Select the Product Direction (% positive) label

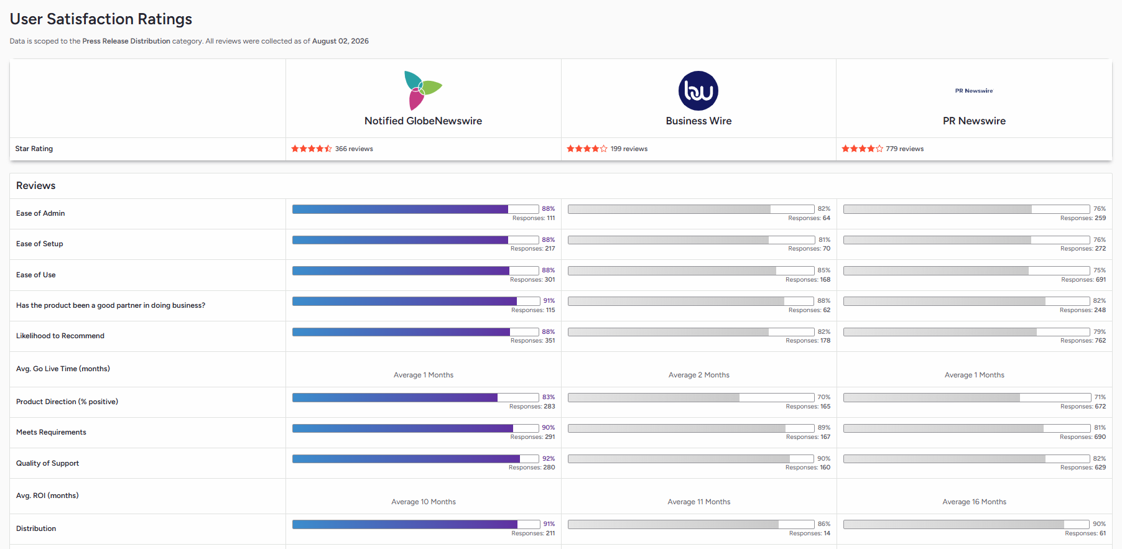[67, 402]
